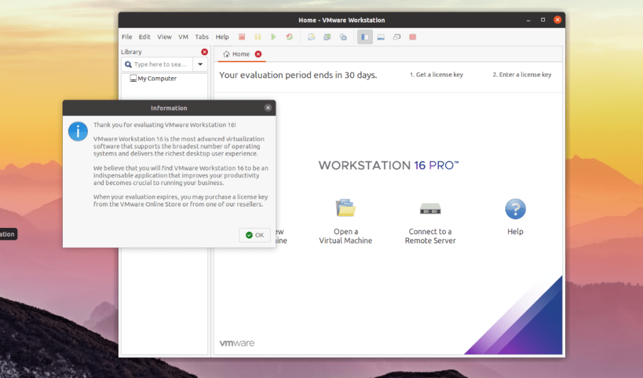Click the library search field
This screenshot has height=378, width=643.
tap(162, 64)
